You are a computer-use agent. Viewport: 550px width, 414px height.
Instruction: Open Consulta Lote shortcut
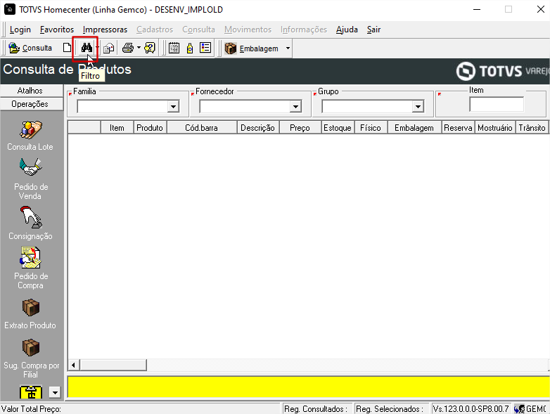(30, 130)
